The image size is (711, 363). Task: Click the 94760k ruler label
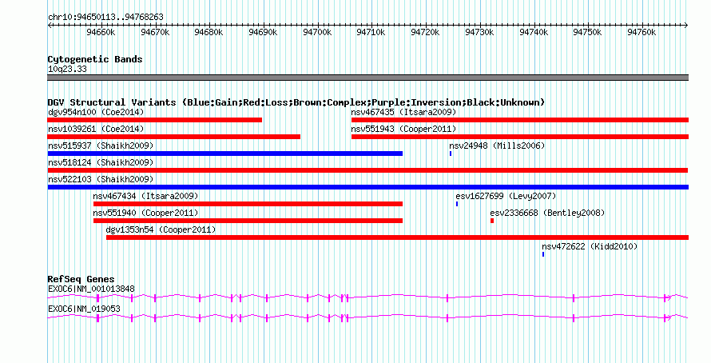click(641, 32)
